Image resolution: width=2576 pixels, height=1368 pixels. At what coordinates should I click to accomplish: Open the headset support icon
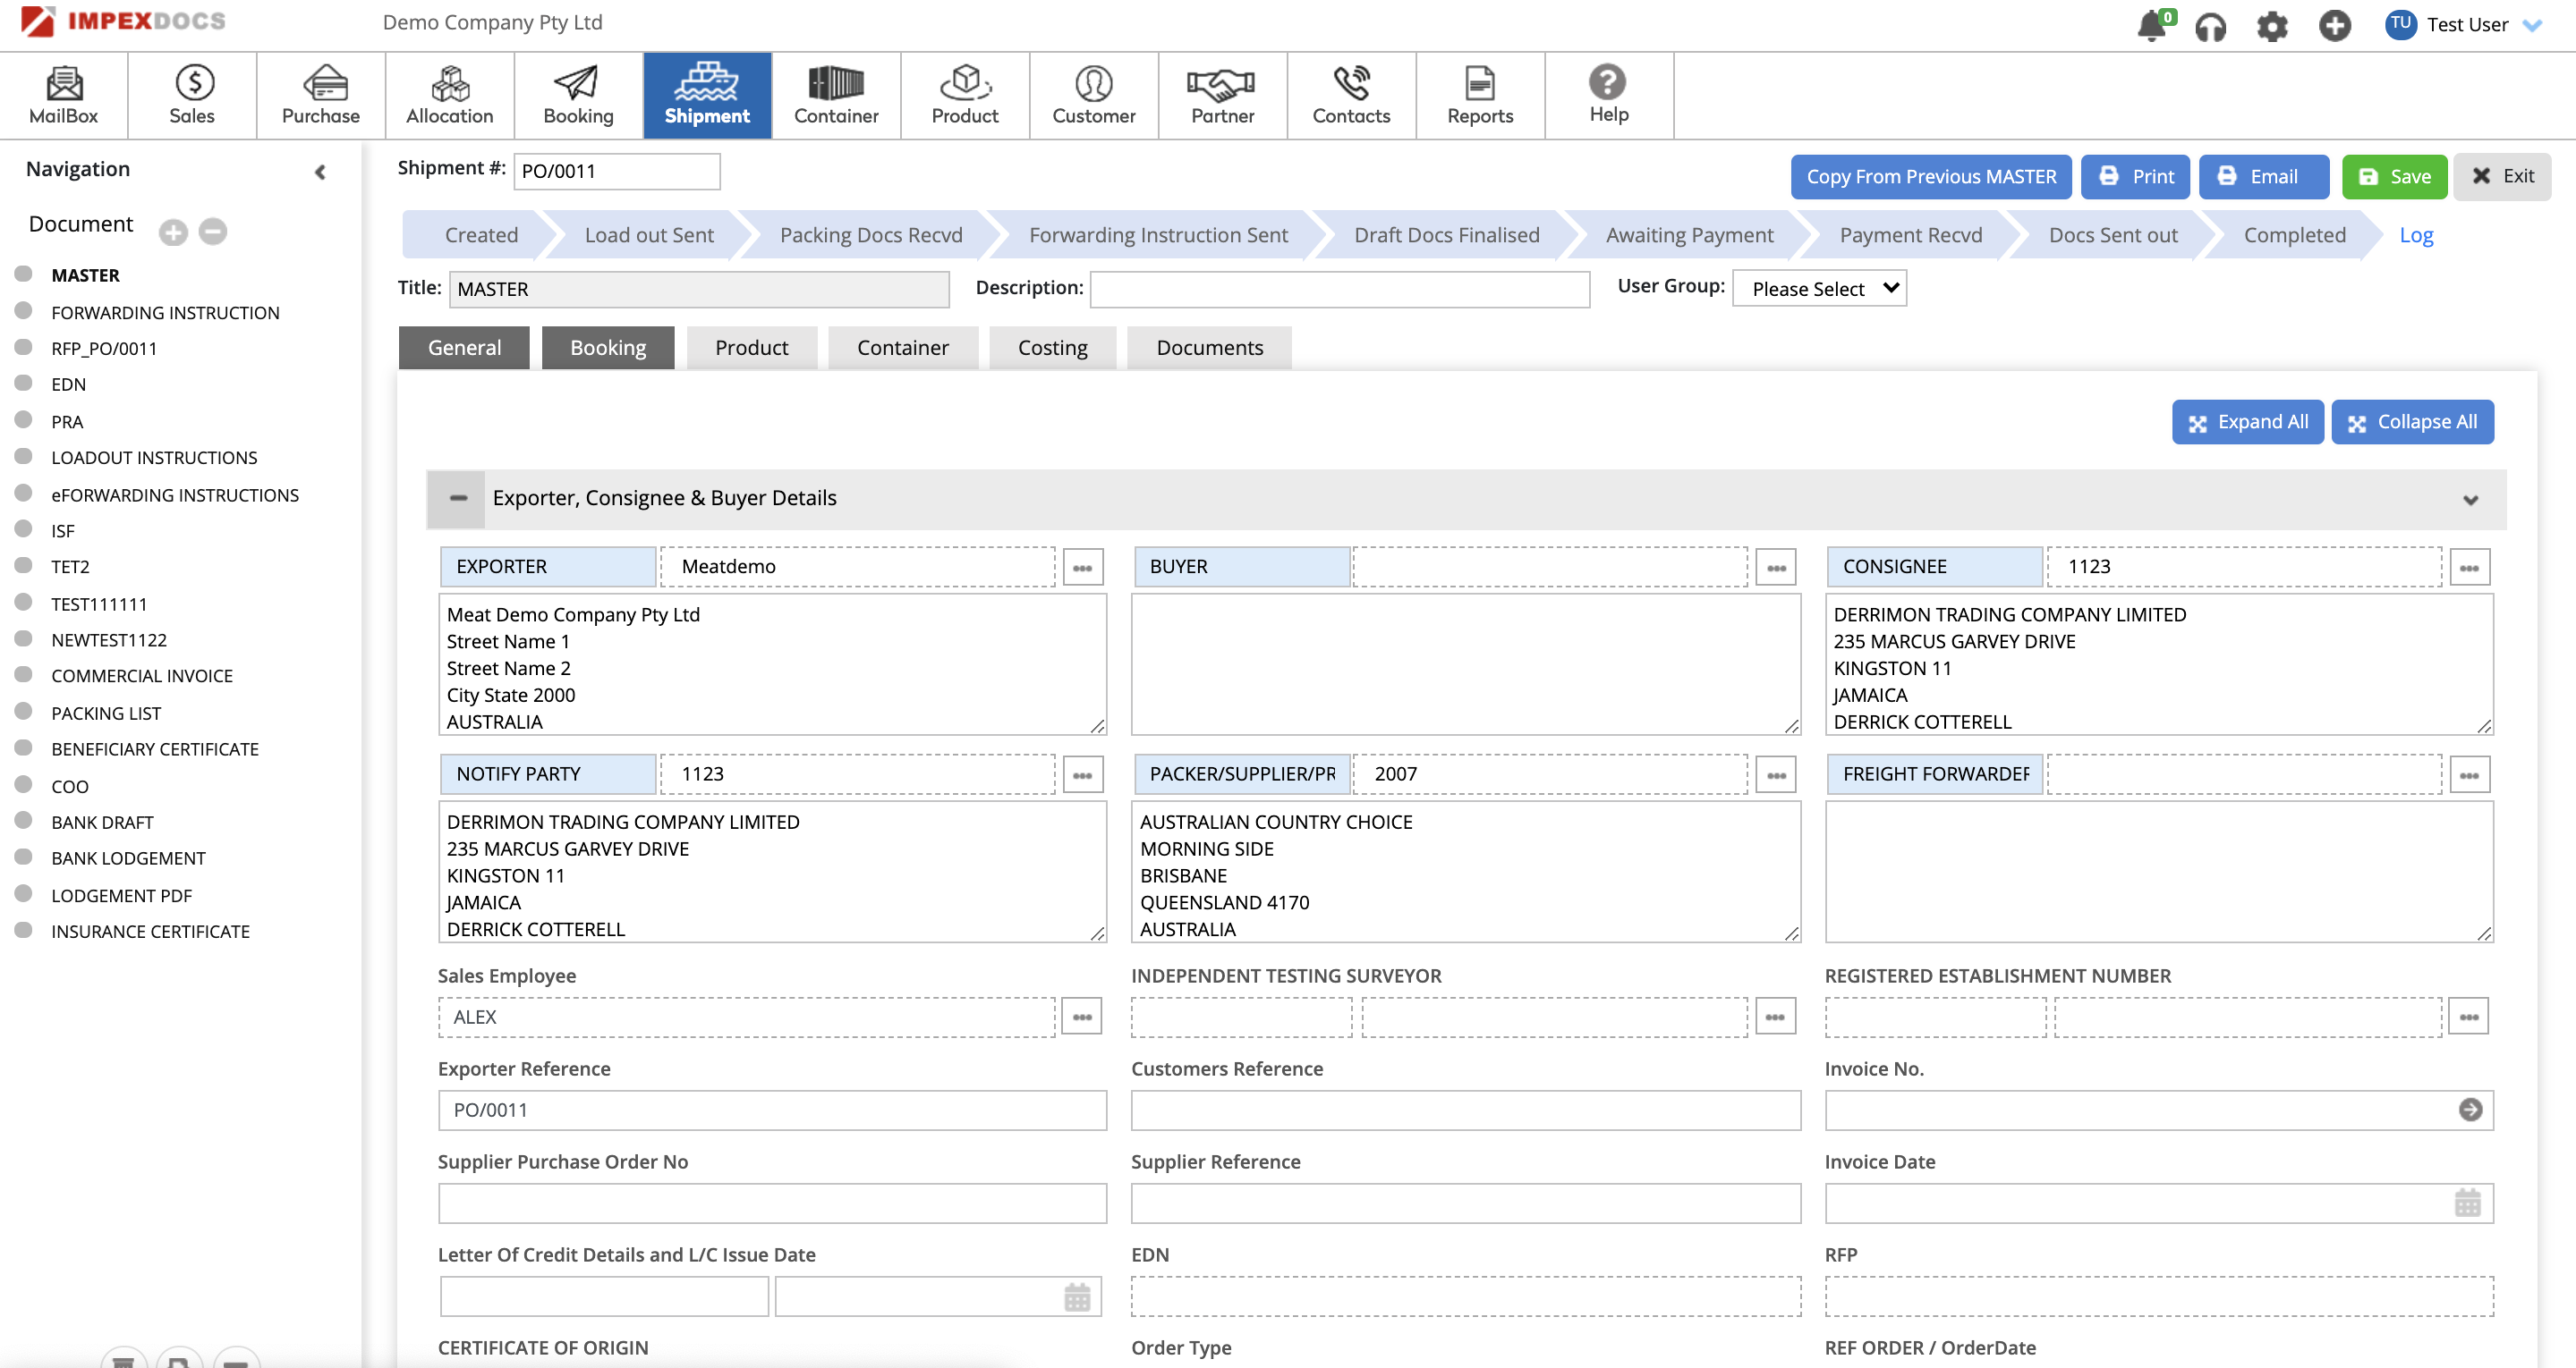pos(2210,26)
